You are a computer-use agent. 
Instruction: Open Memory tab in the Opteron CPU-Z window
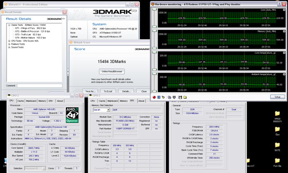(42, 101)
